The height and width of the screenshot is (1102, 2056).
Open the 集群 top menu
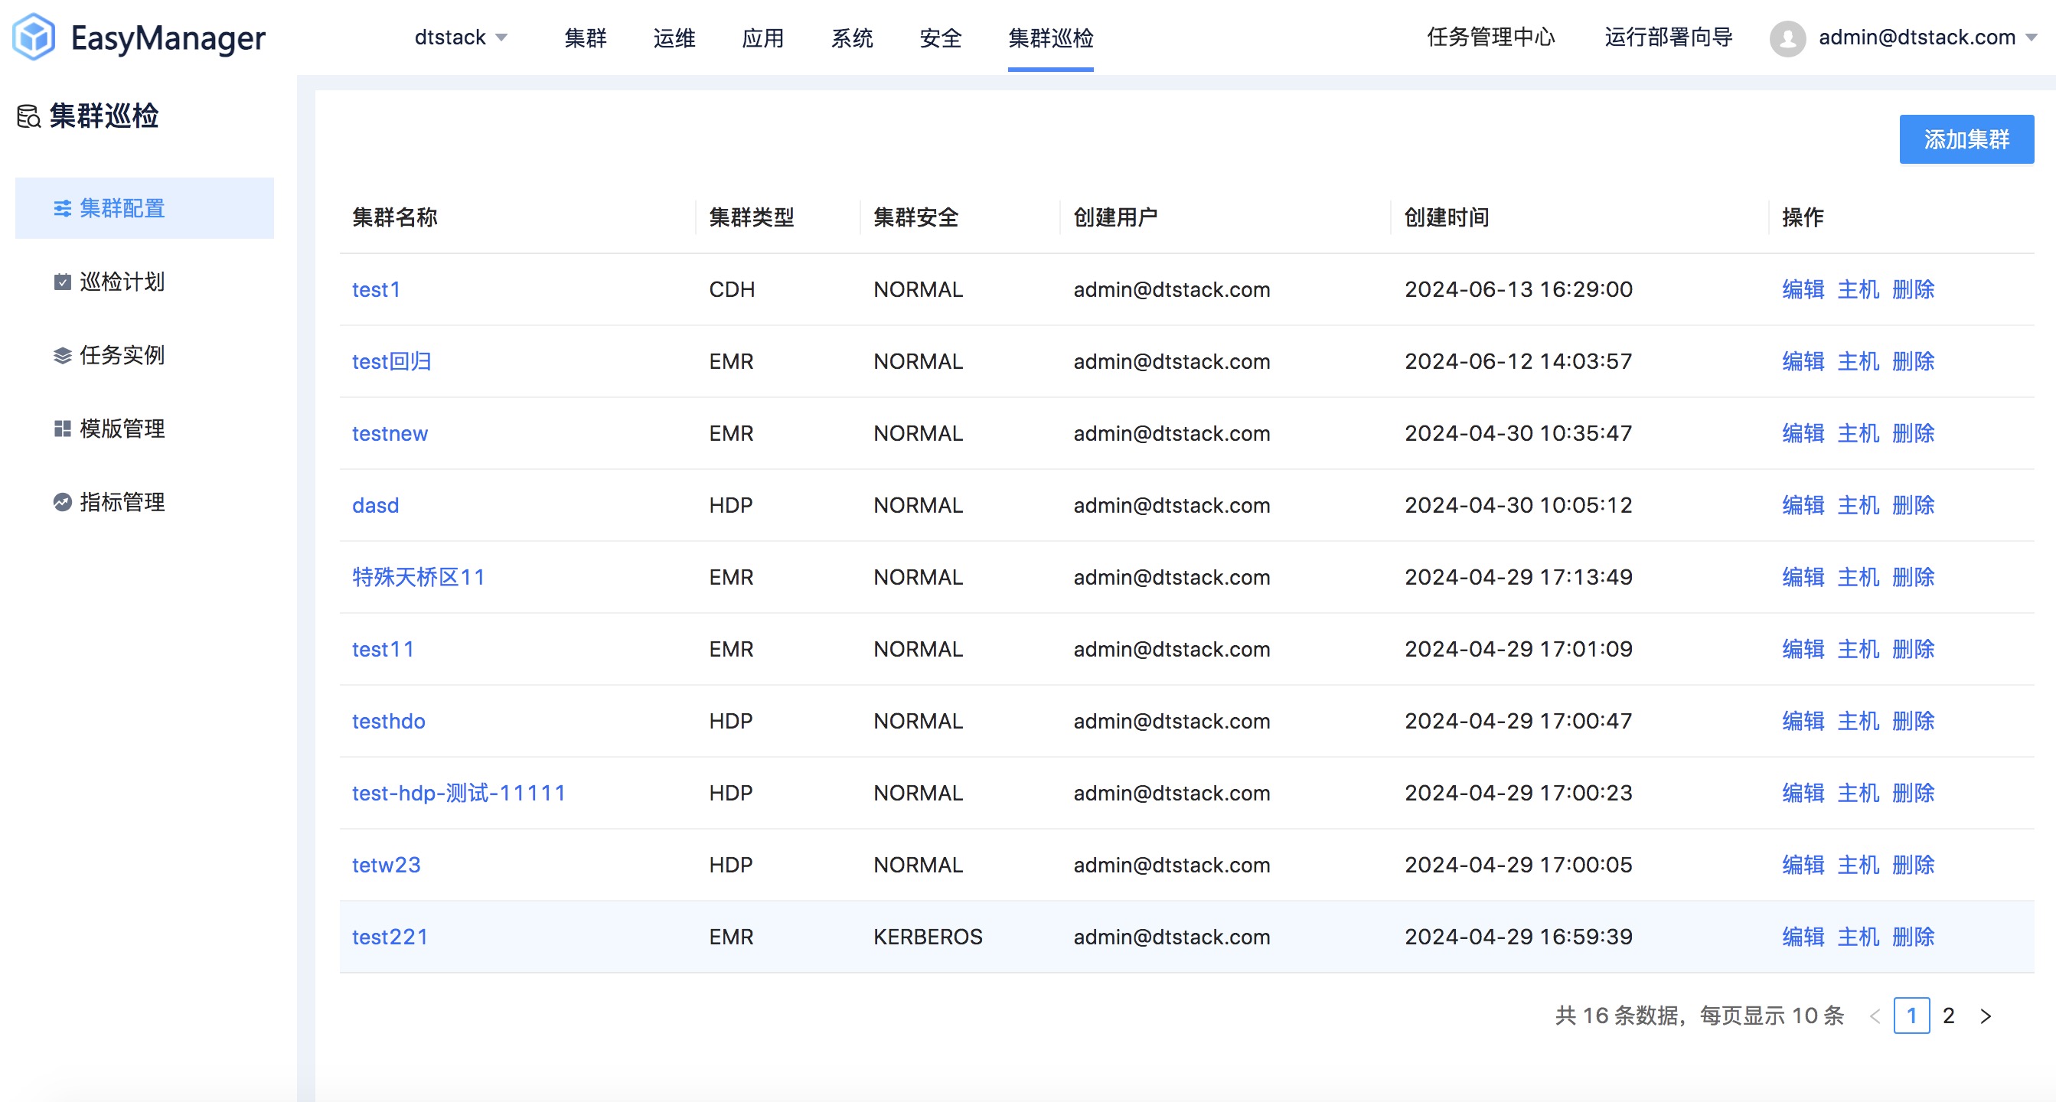click(x=586, y=37)
